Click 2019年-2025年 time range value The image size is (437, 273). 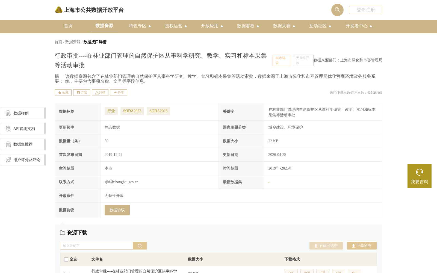point(280,168)
